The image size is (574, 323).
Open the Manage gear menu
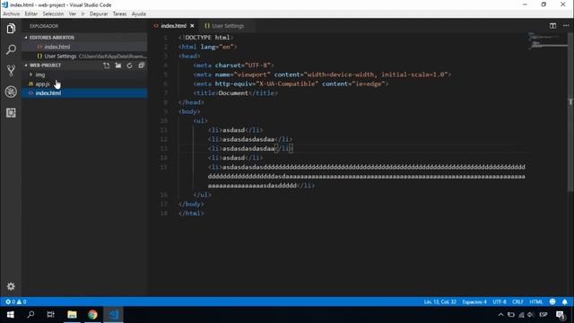click(11, 286)
